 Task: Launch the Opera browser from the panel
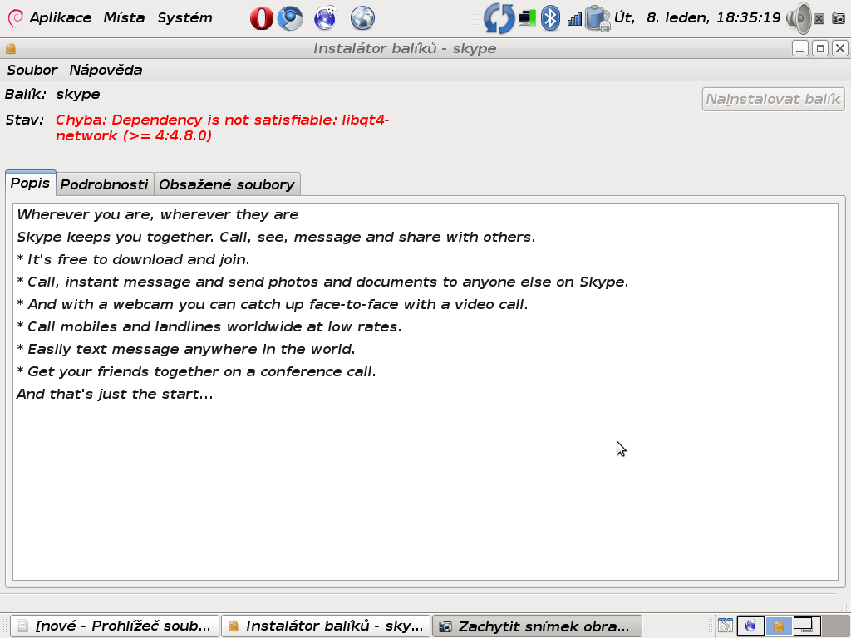click(261, 18)
